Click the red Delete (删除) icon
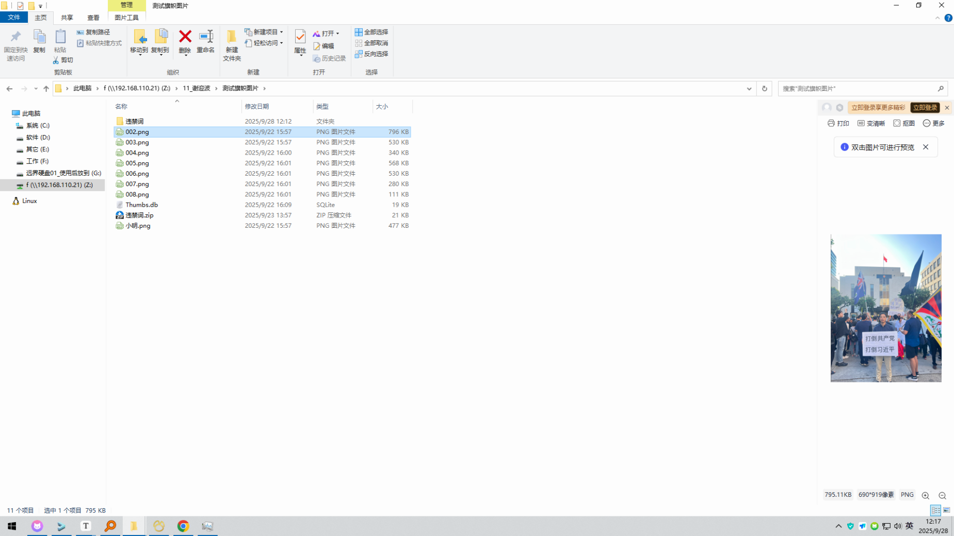Viewport: 954px width, 536px height. point(185,38)
